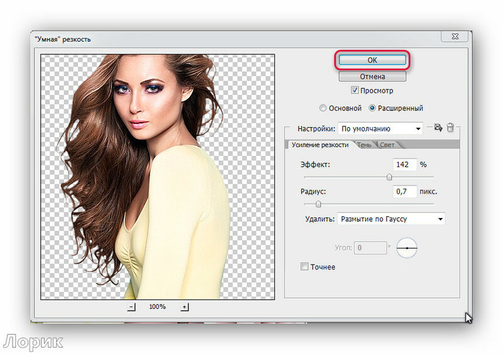The image size is (503, 354).
Task: Delete preset with trash icon
Action: (450, 128)
